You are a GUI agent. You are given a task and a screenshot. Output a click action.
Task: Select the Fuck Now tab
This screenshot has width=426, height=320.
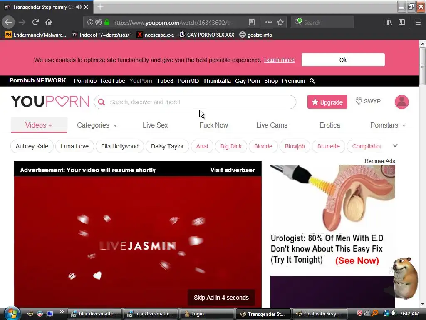tap(213, 125)
